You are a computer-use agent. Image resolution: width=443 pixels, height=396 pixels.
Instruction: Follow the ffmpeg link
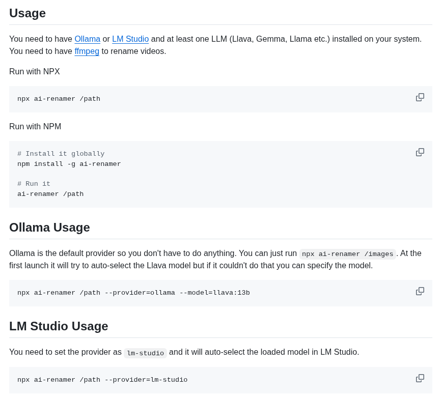click(87, 51)
